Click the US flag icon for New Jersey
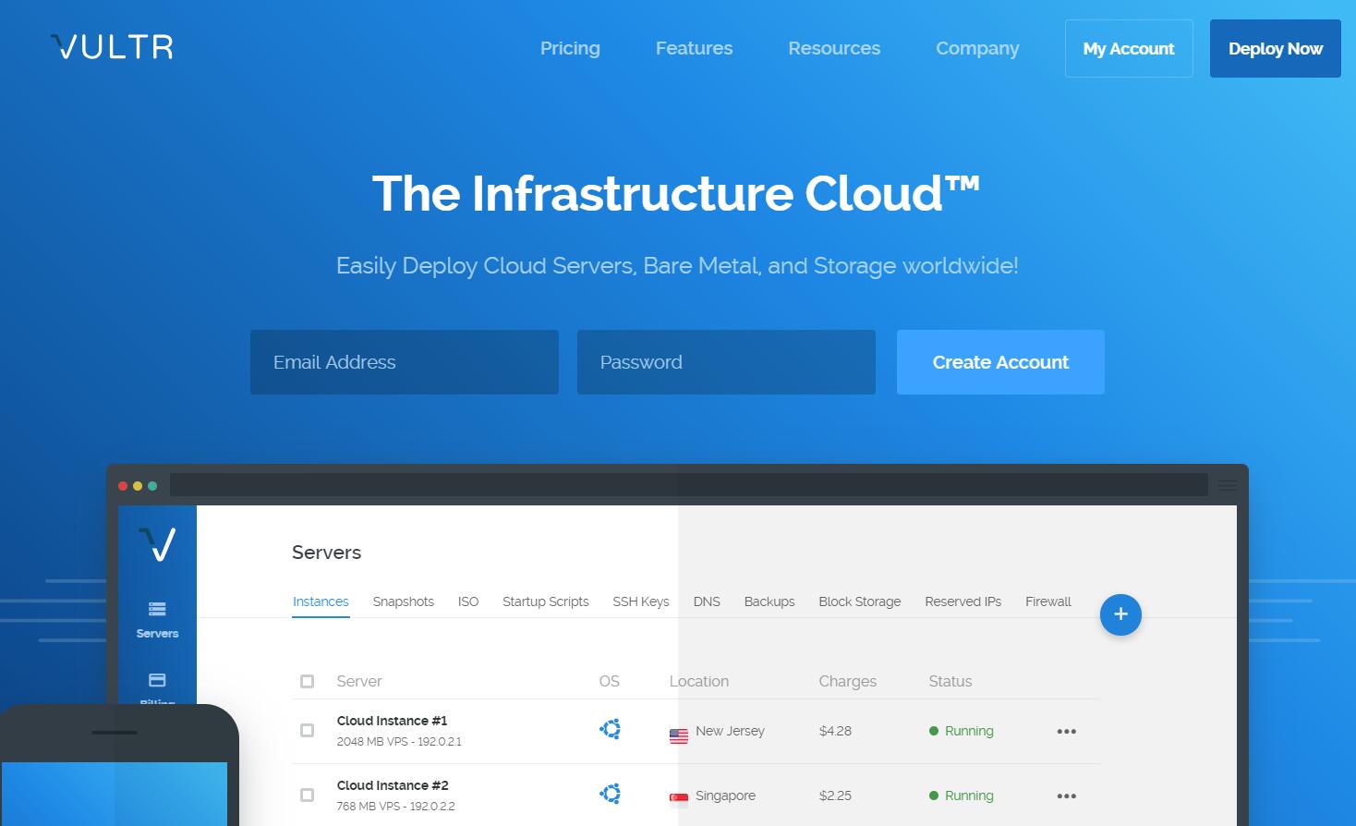This screenshot has width=1356, height=826. point(679,736)
